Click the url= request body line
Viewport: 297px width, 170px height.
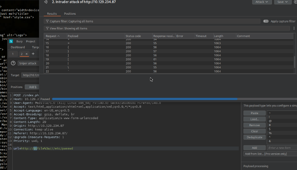point(126,149)
